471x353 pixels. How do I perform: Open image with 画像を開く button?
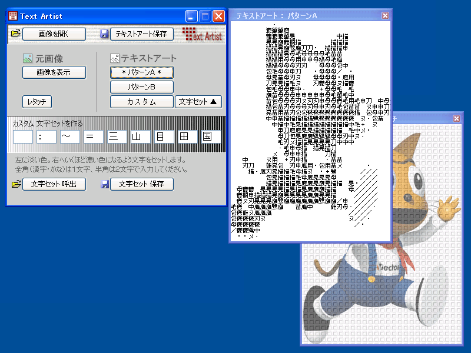point(54,34)
